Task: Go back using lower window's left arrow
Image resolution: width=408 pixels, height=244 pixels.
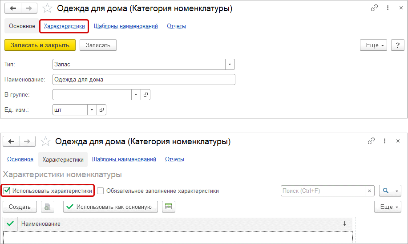Action: tap(11, 142)
